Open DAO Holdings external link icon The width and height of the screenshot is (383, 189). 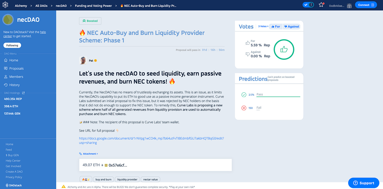click(x=23, y=93)
